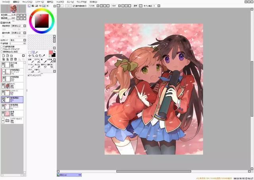Enable 不透明度保護 preserve opacity
The height and width of the screenshot is (180, 254).
click(2, 47)
